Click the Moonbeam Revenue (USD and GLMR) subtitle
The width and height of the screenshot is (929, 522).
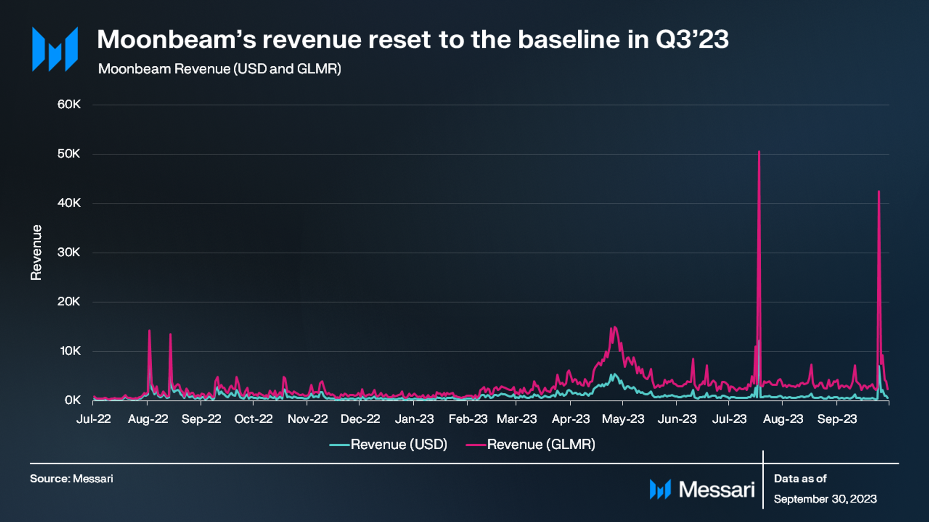tap(219, 69)
